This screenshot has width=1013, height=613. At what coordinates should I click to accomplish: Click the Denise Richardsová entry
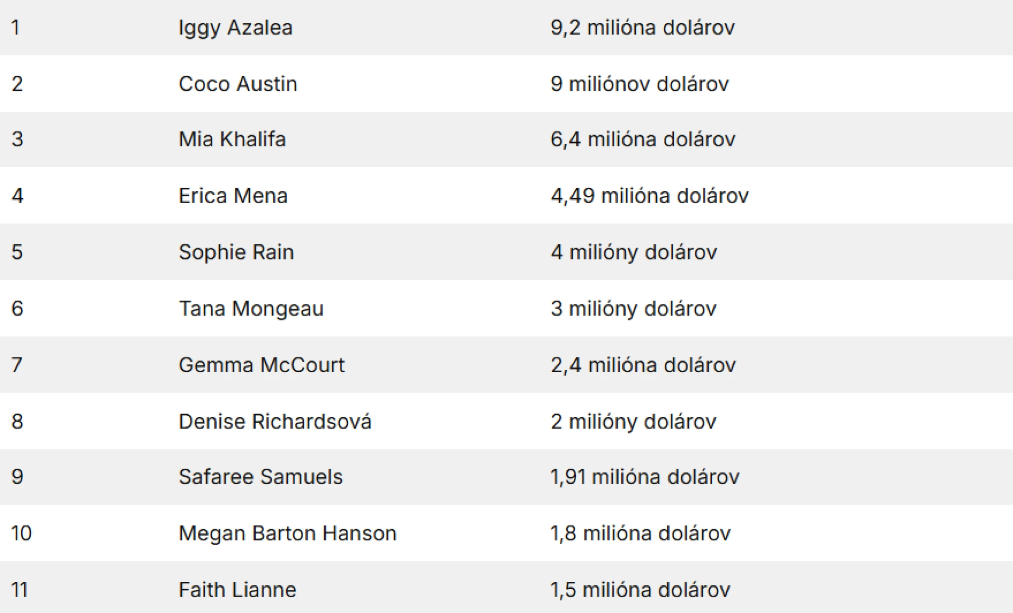coord(275,421)
